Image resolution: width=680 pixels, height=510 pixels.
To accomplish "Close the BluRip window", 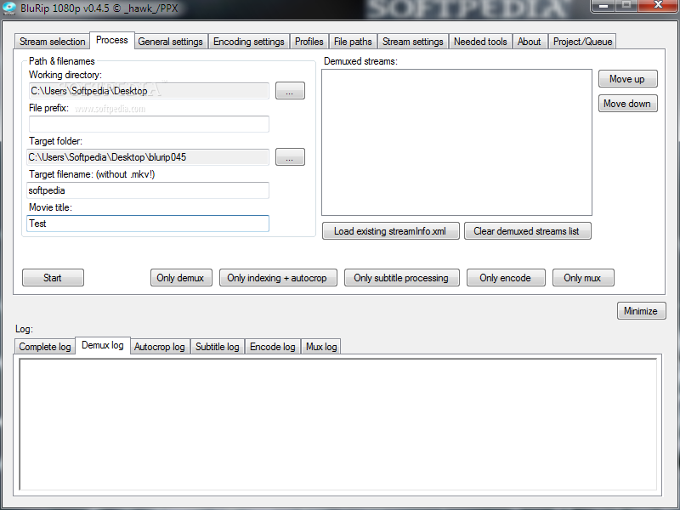I will (x=658, y=6).
